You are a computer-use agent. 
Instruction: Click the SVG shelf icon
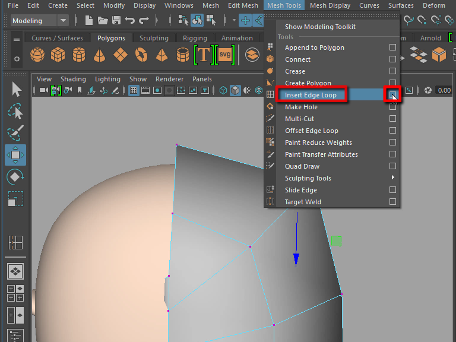tap(224, 55)
